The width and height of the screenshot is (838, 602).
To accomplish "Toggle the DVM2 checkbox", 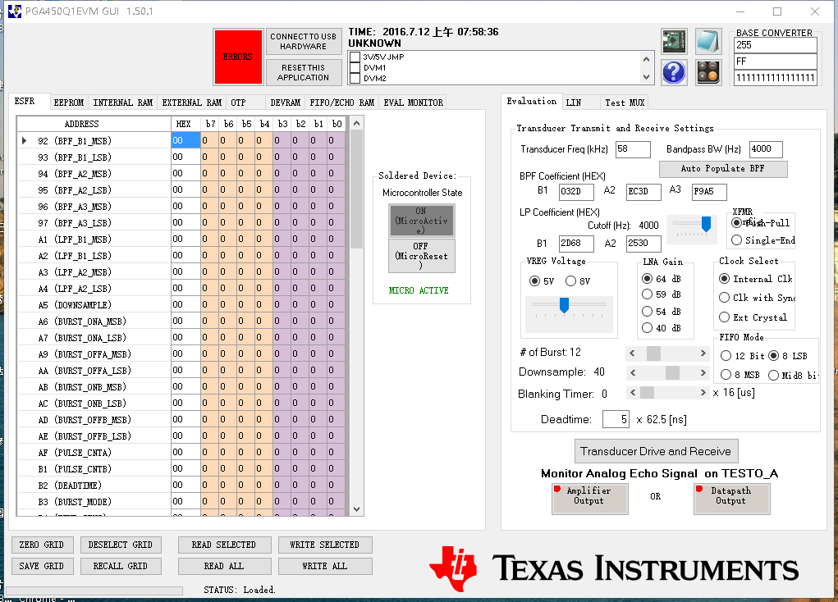I will [355, 78].
